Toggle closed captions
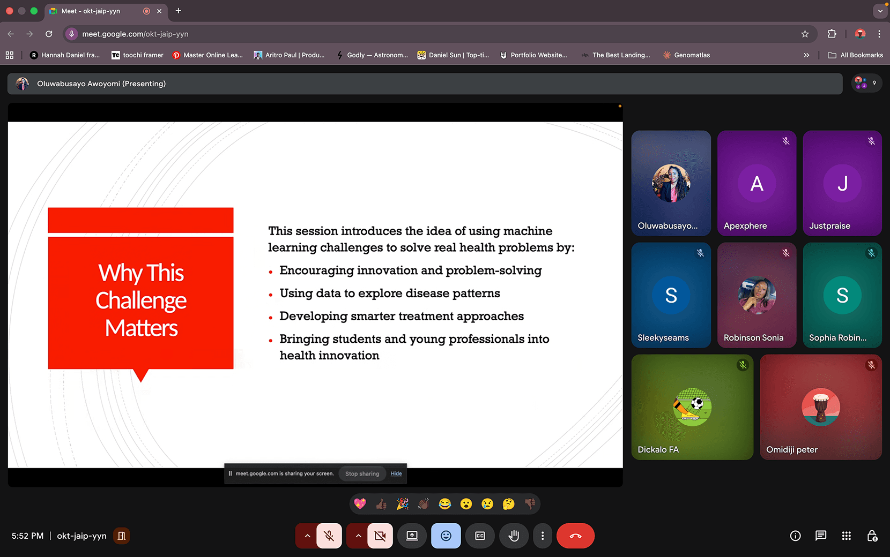The width and height of the screenshot is (890, 557). click(x=480, y=536)
